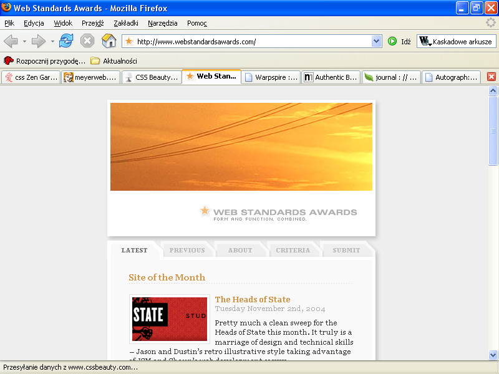The width and height of the screenshot is (499, 374).
Task: Open the Pomoc menu
Action: (197, 23)
